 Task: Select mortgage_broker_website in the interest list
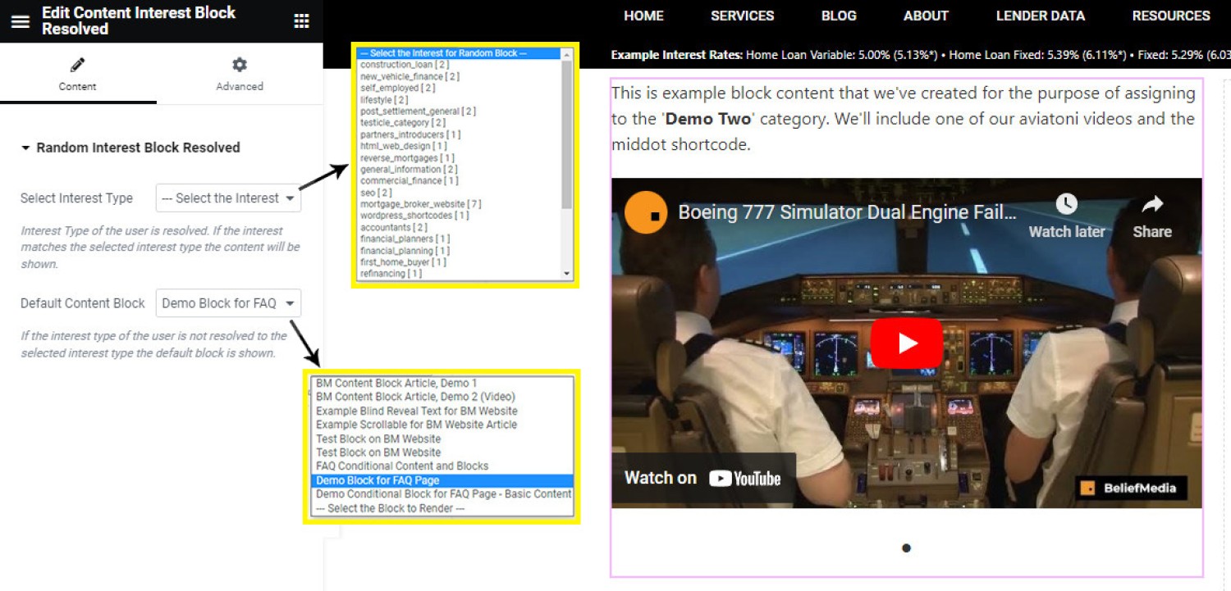420,204
